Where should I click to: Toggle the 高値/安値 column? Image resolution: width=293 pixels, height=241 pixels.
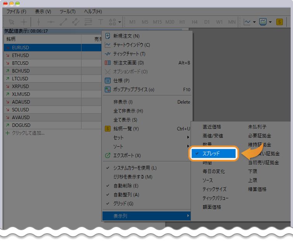click(213, 136)
